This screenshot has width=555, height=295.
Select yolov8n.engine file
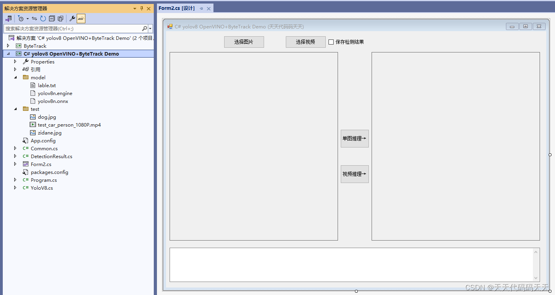click(55, 93)
